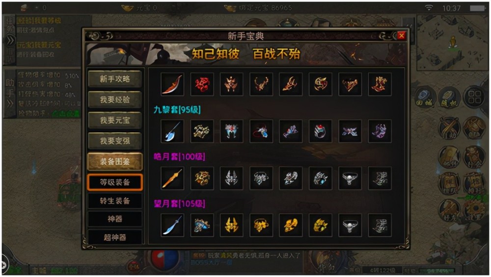
Task: Expand the task panel arrow at left
Action: (10, 40)
